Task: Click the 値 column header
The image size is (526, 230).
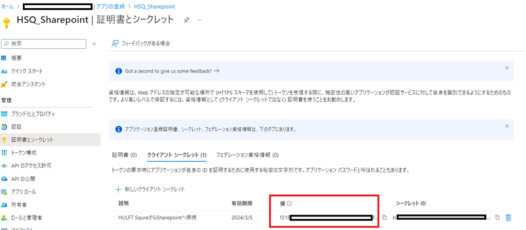Action: coord(283,204)
